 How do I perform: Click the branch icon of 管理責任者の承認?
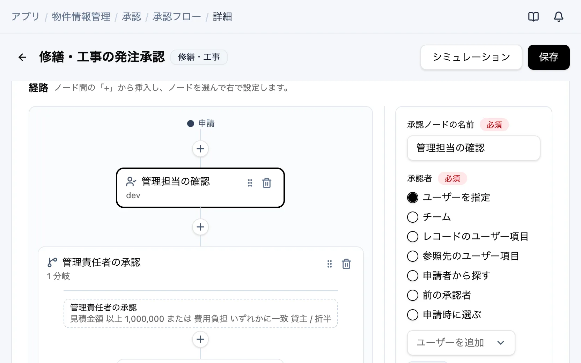[52, 262]
